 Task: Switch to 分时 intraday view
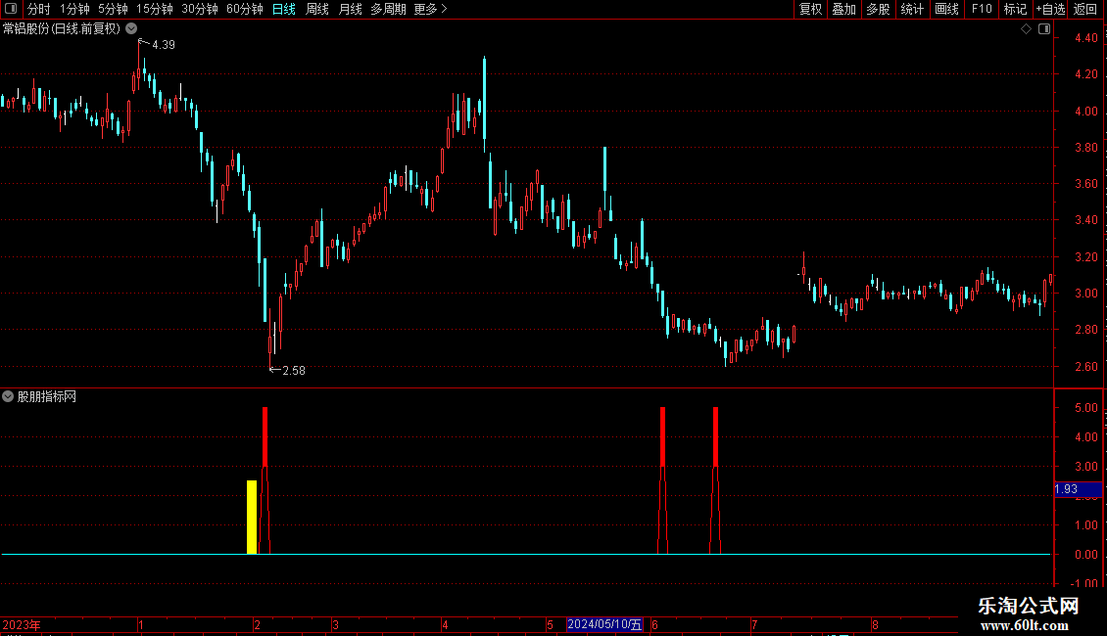pos(39,9)
